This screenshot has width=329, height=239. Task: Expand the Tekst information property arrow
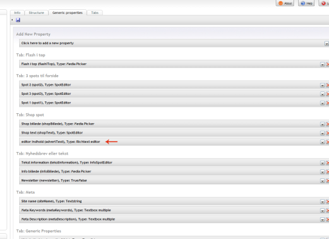[322, 163]
